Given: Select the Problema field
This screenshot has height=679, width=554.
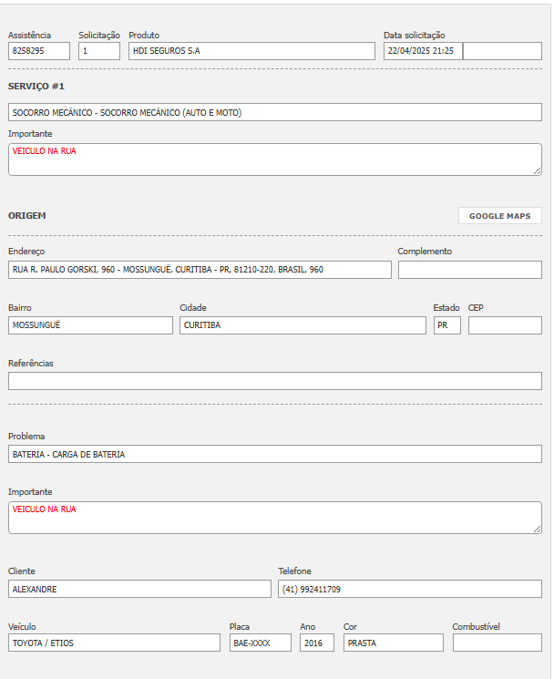Looking at the screenshot, I should click(x=274, y=454).
